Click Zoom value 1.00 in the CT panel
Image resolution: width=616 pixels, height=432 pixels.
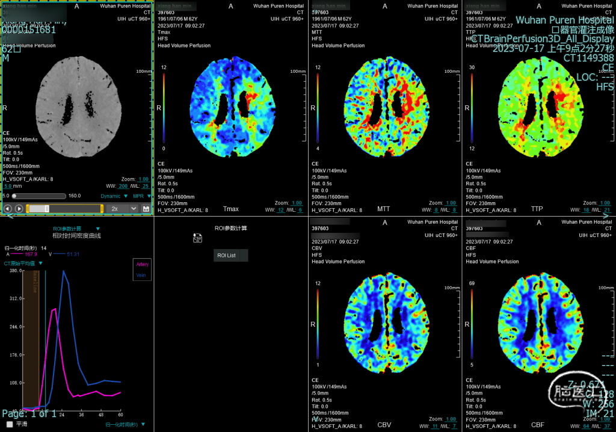pos(143,179)
